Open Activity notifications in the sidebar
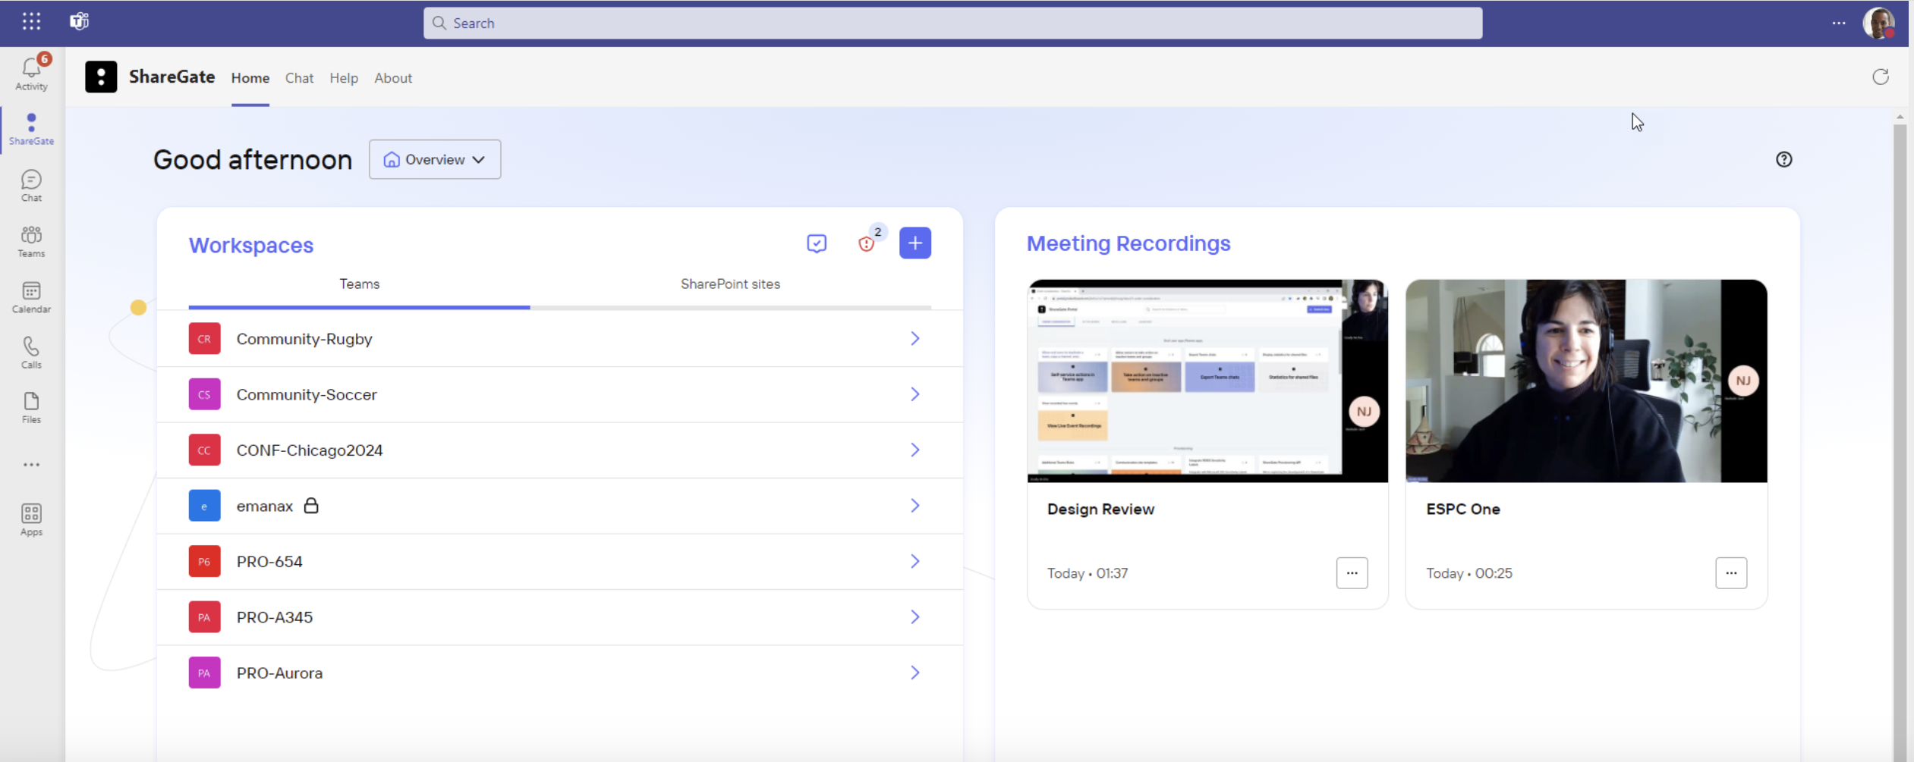Image resolution: width=1914 pixels, height=762 pixels. [x=31, y=73]
